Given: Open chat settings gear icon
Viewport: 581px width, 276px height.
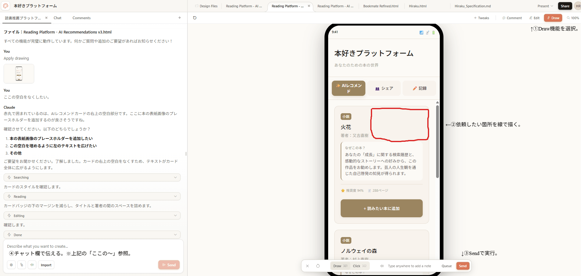Looking at the screenshot, I should [11, 265].
